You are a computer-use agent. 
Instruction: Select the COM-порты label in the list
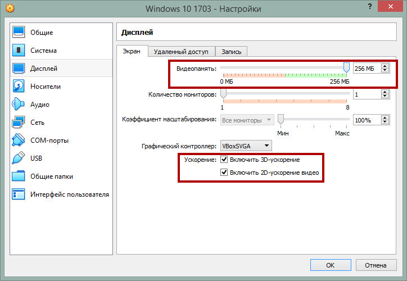coord(49,140)
